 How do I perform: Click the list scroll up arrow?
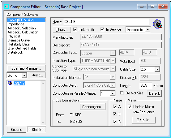[43, 84]
